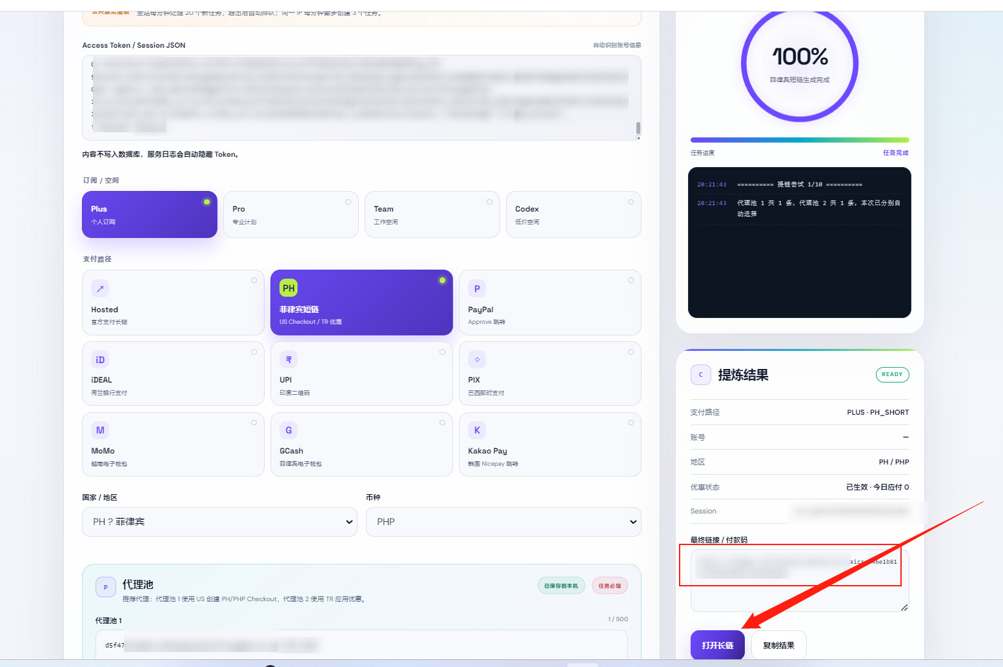Click the 复制结果 button
The height and width of the screenshot is (667, 1003).
[778, 645]
